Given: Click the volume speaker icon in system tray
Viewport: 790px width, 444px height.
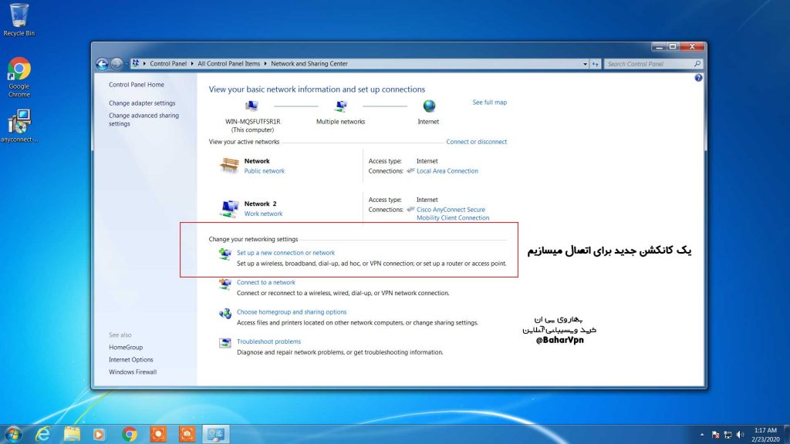Looking at the screenshot, I should (740, 435).
